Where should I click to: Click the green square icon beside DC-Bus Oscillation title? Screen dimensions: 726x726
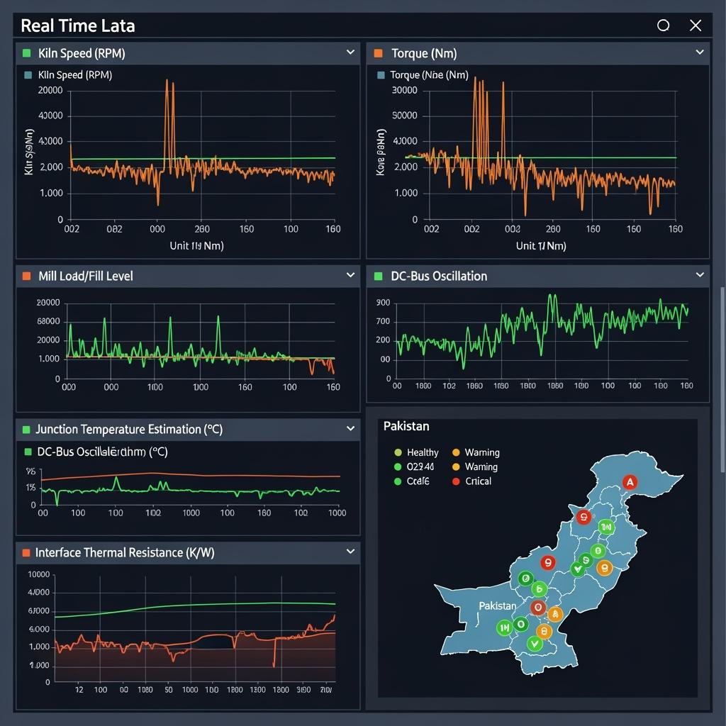(x=378, y=276)
